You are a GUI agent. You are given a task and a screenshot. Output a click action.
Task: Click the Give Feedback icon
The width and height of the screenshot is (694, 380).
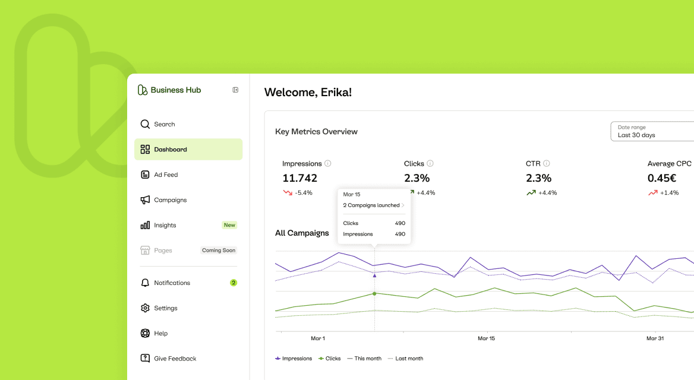click(x=145, y=358)
